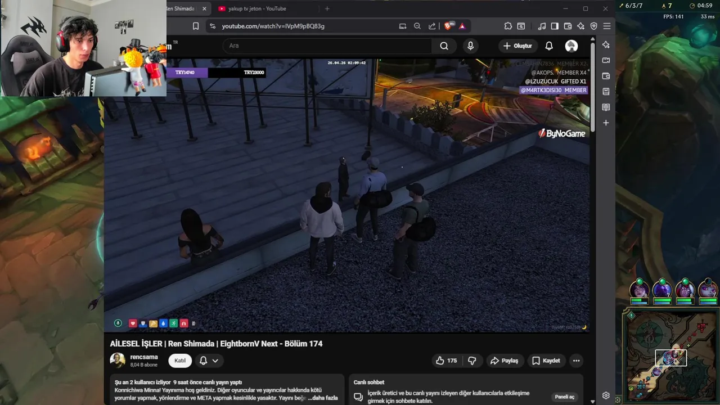Open YouTube notifications bell
The width and height of the screenshot is (720, 405).
pyautogui.click(x=549, y=46)
